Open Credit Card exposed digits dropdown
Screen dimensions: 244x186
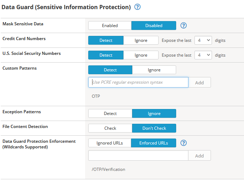(203, 40)
